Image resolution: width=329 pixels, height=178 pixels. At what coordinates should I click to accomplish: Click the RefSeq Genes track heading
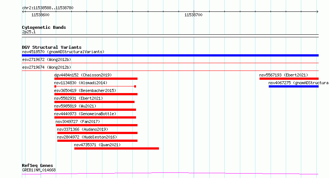click(37, 165)
